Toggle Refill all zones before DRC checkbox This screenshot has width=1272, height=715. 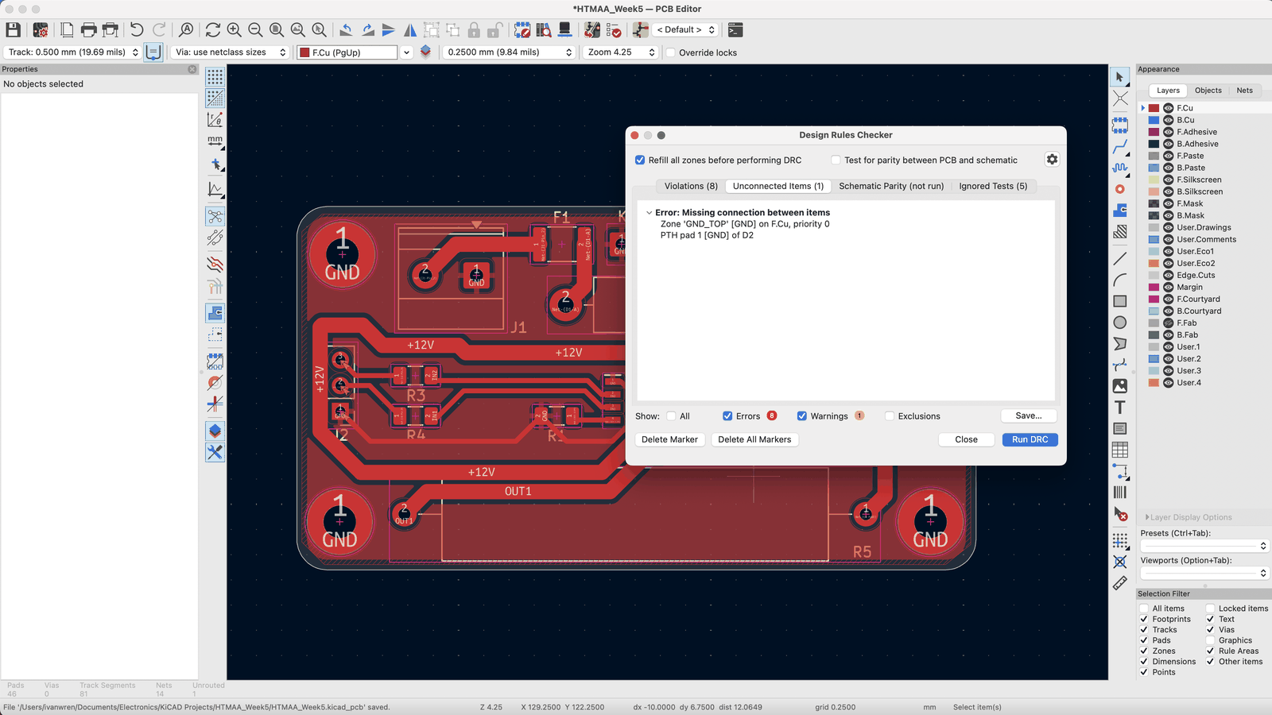(x=640, y=160)
